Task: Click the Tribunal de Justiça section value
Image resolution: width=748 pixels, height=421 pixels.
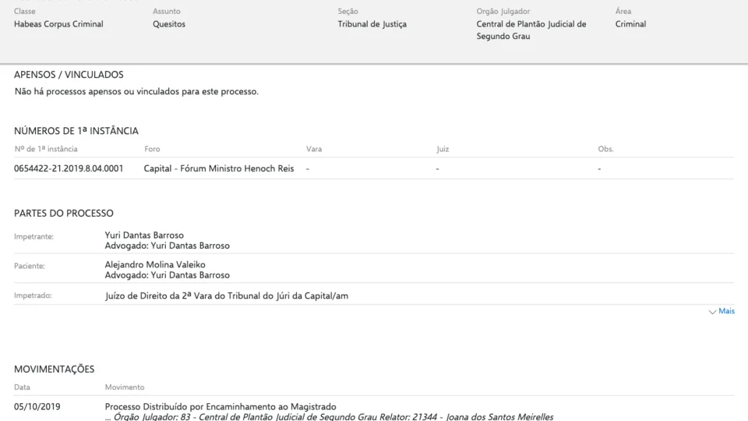Action: (x=372, y=24)
